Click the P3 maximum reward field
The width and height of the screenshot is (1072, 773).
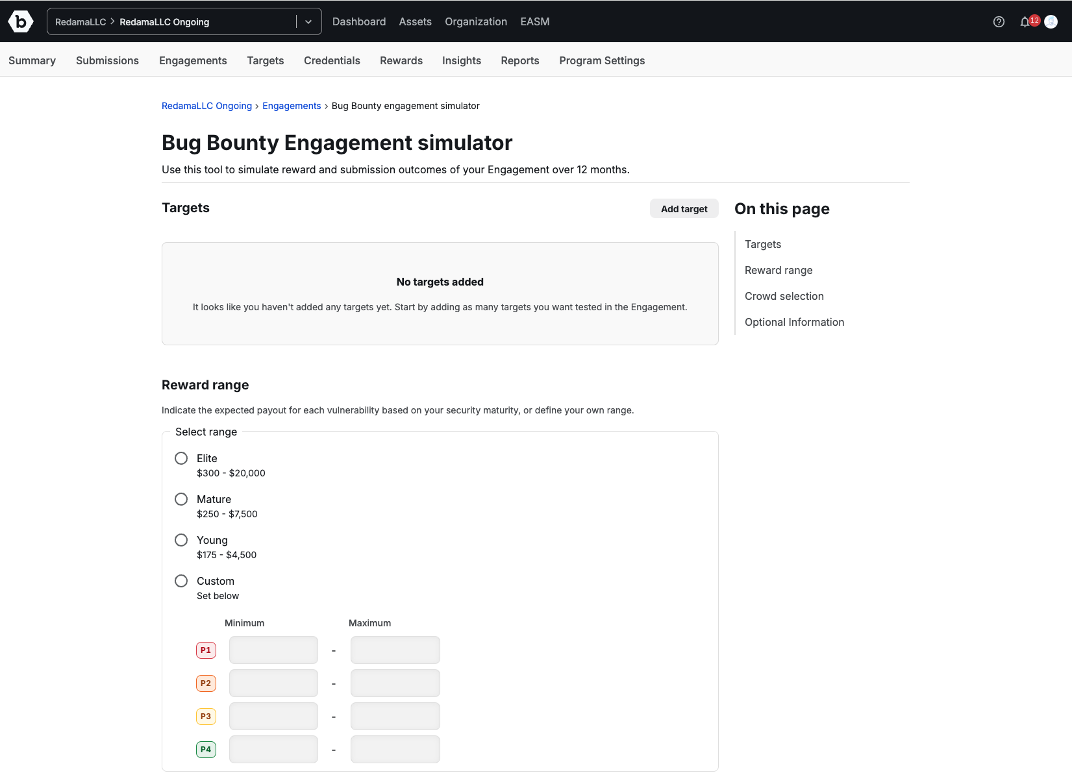pos(395,716)
